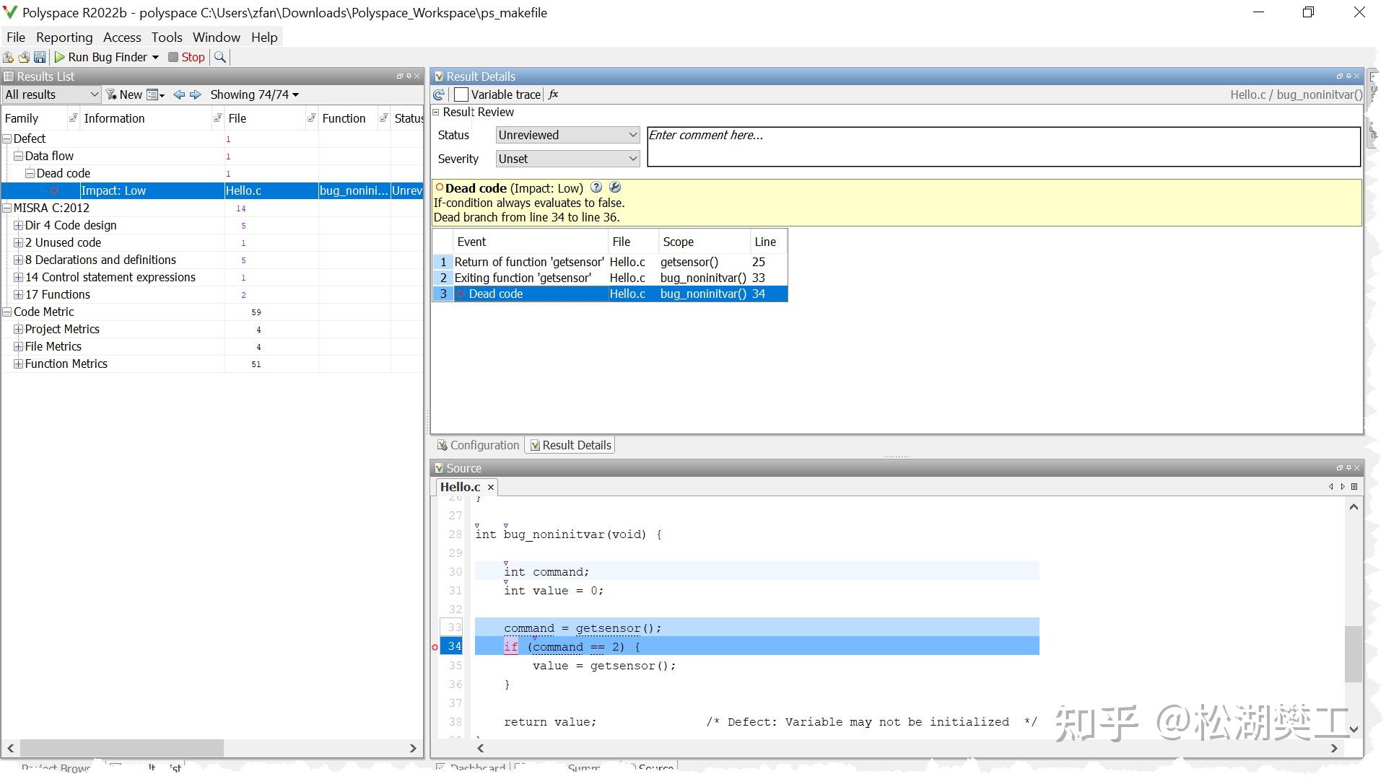Click the Save project icon
1386x779 pixels.
click(x=40, y=57)
